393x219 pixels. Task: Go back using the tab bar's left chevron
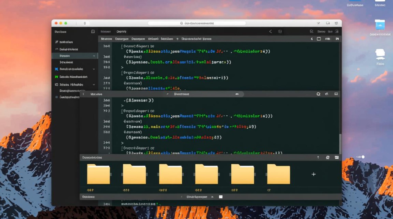coord(270,32)
